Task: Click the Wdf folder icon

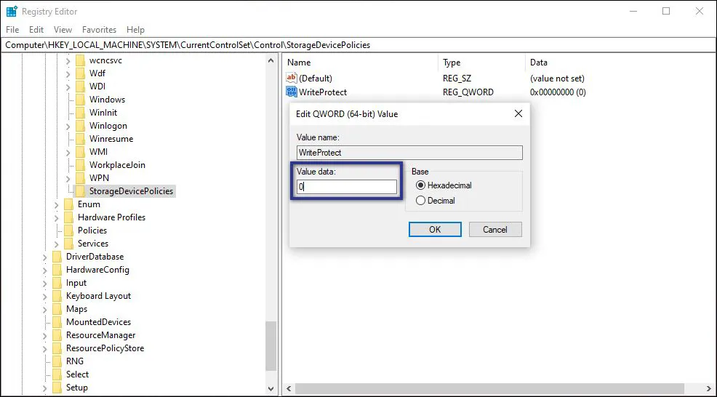Action: click(81, 73)
